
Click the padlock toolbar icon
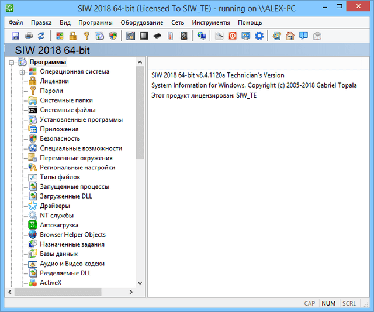point(73,36)
